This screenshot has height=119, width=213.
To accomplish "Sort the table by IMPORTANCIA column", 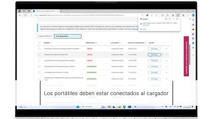I will point(91,43).
